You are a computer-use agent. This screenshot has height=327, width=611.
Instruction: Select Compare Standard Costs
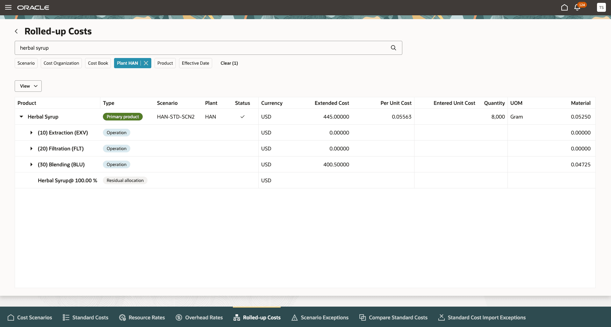(393, 317)
